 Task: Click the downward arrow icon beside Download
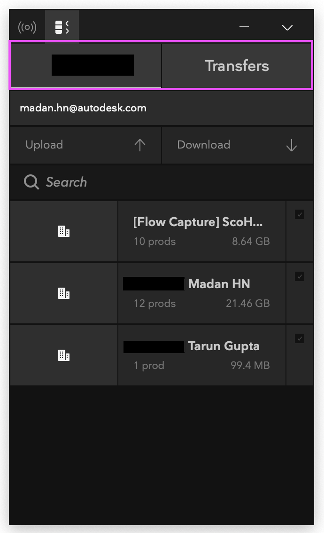[x=291, y=145]
